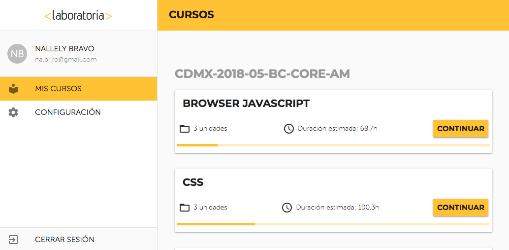Click the Configuración gear icon
Image resolution: width=509 pixels, height=250 pixels.
click(13, 112)
